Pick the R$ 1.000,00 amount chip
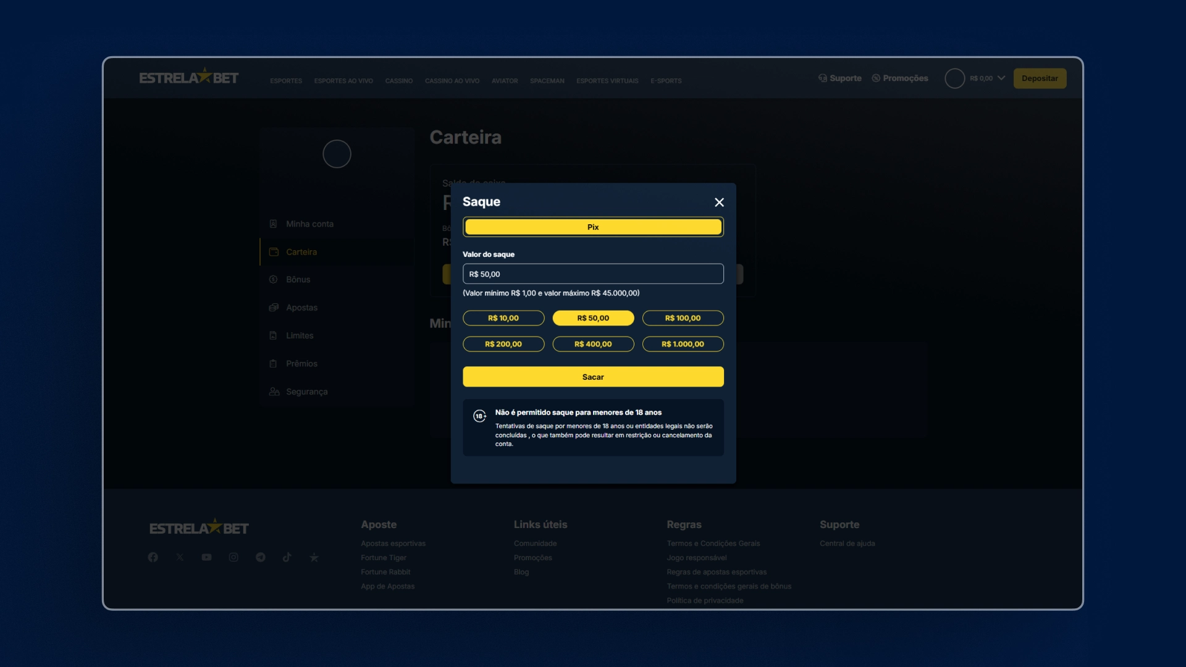This screenshot has width=1186, height=667. (683, 344)
